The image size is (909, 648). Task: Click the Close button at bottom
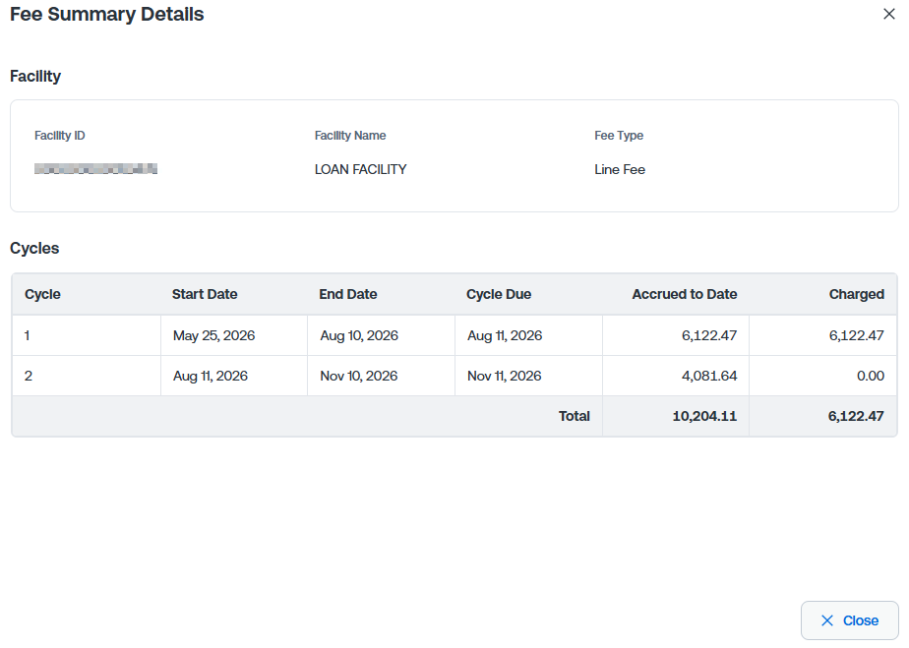tap(849, 620)
